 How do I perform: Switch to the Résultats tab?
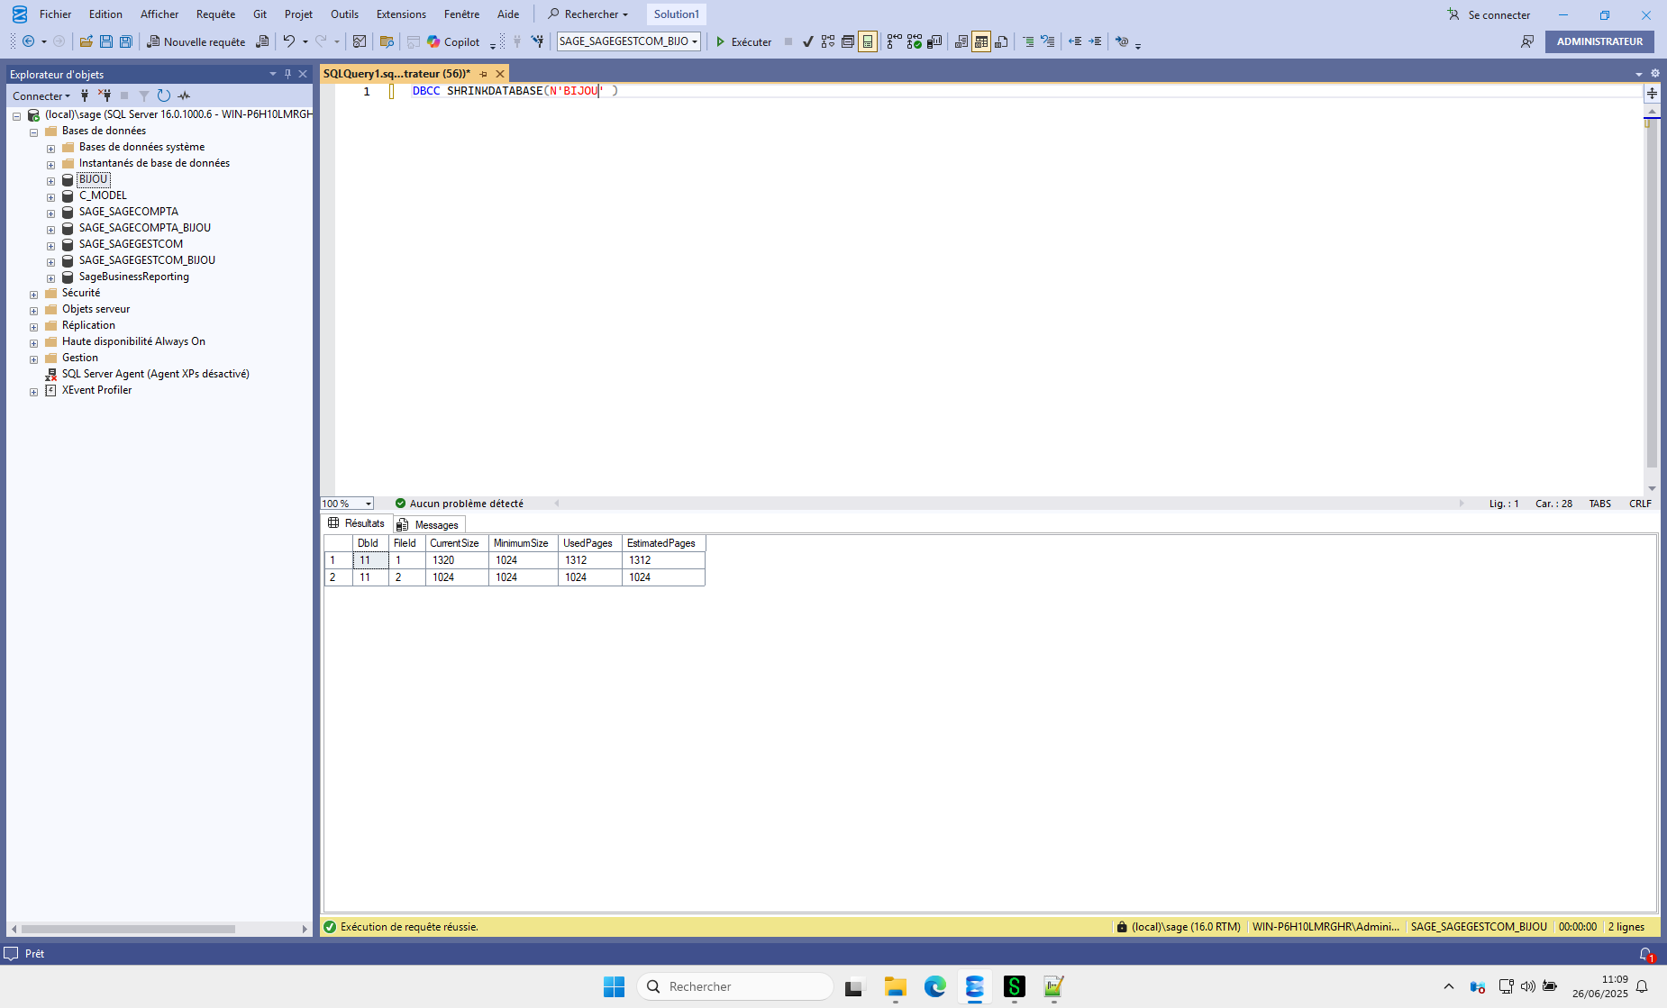click(x=357, y=523)
